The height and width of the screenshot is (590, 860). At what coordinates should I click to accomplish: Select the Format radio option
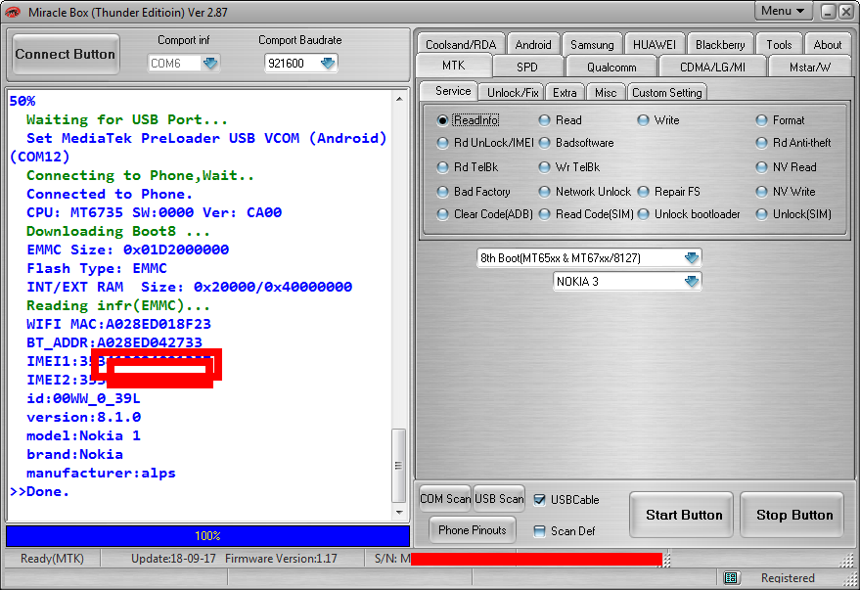click(761, 120)
